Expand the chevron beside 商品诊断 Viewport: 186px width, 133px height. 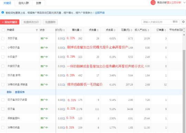185,2
